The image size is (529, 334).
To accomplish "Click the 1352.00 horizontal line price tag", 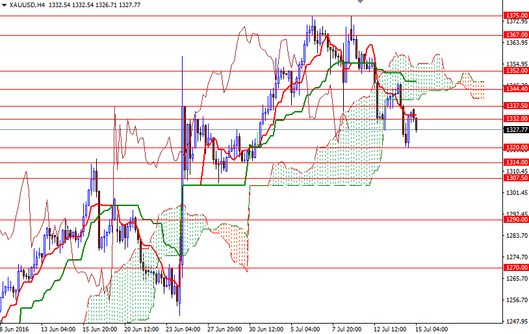I will coord(516,71).
